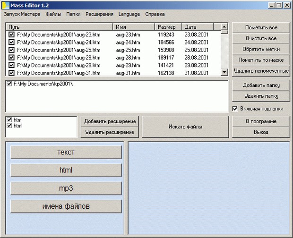Screen dimensions: 293x238
Task: Toggle checkbox for aug-23.htm file
Action: (x=11, y=34)
